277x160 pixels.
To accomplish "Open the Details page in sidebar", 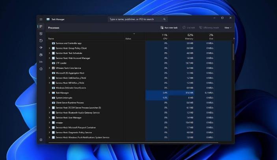I will [41, 62].
